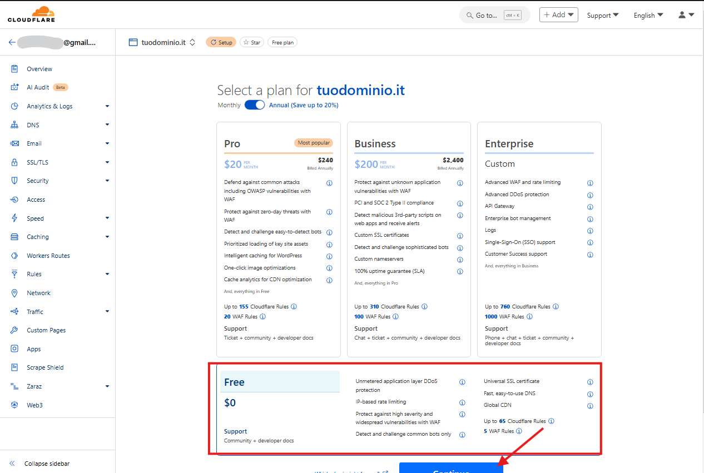Click info icon for Custom SSL certificates
The width and height of the screenshot is (704, 473).
(460, 236)
